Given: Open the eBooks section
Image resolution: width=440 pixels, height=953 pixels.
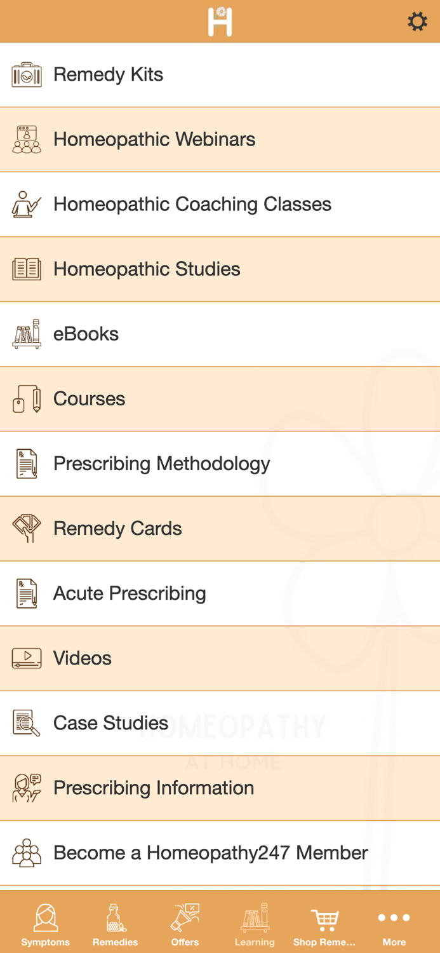Looking at the screenshot, I should pyautogui.click(x=86, y=334).
